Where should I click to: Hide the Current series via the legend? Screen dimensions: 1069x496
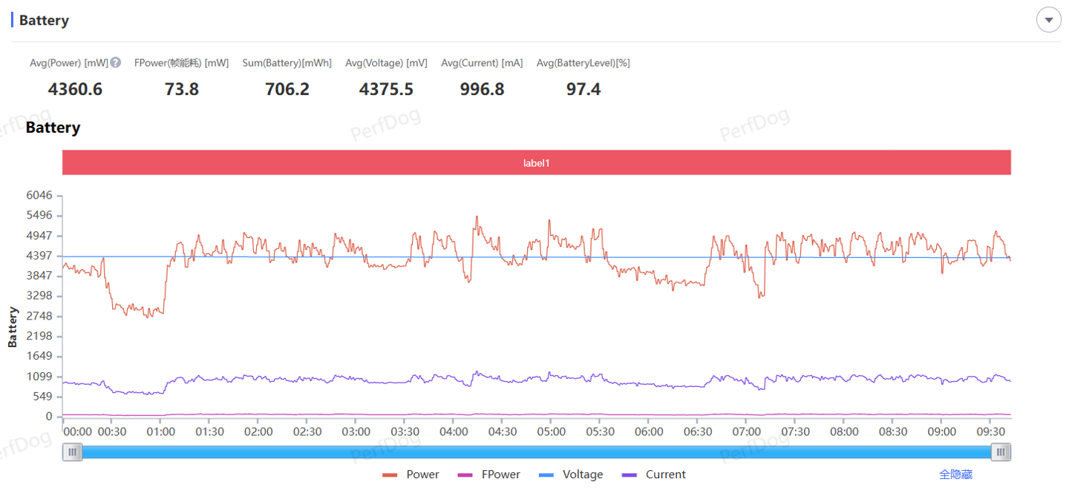tap(654, 474)
